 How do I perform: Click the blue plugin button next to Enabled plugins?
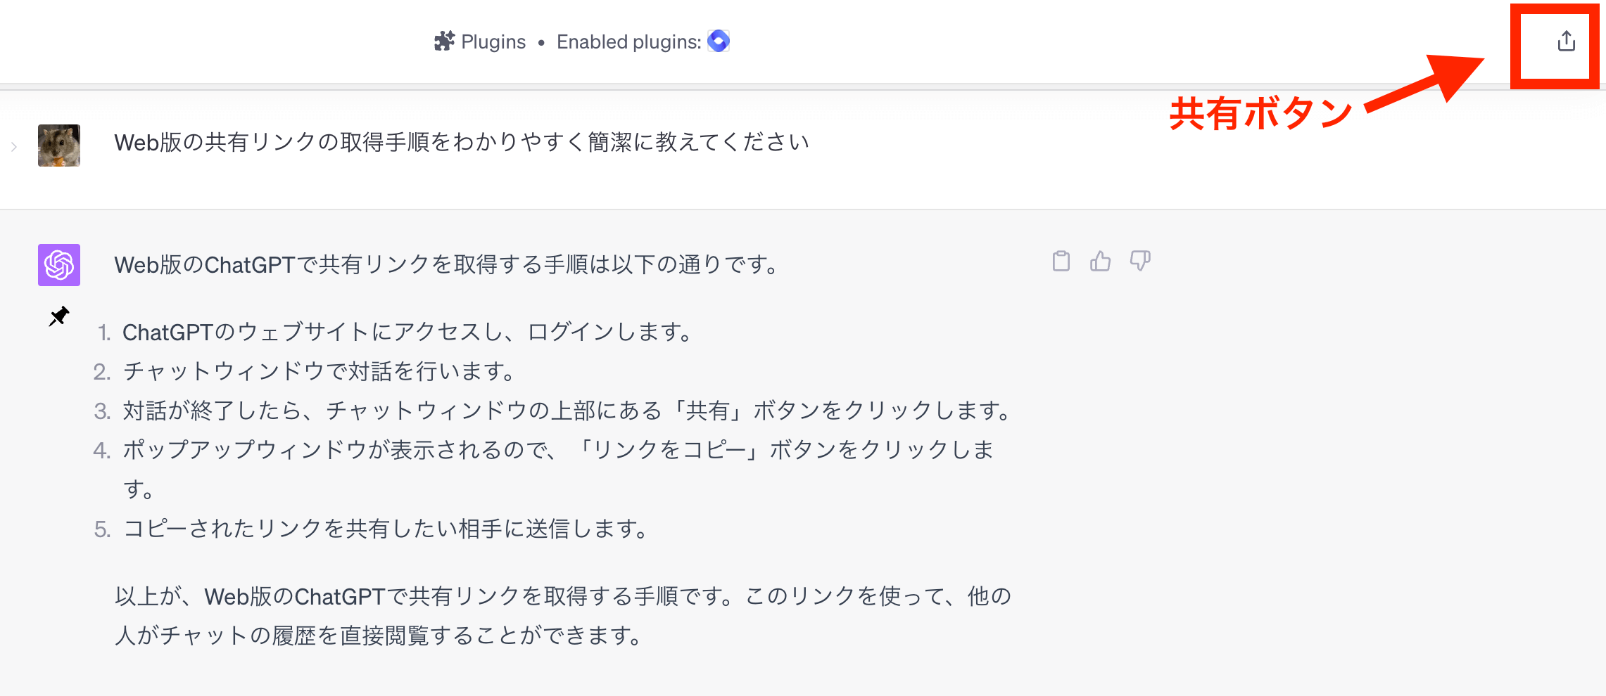717,41
